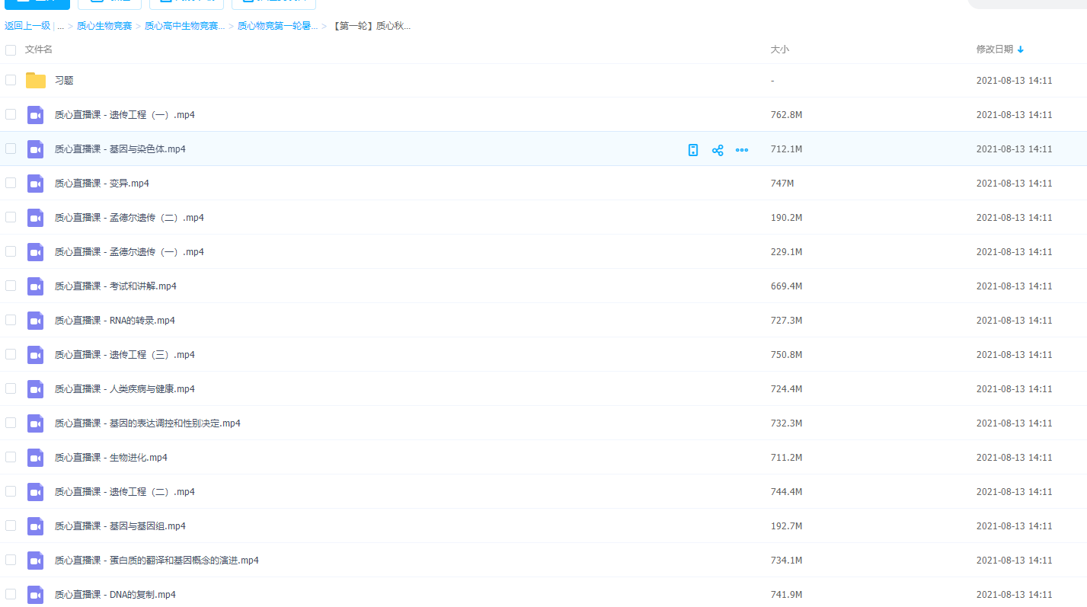Toggle the select-all checkbox beside 文件名
Viewport: 1087px width, 607px height.
click(x=11, y=50)
